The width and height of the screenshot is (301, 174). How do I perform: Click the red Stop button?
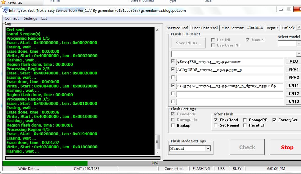286,147
